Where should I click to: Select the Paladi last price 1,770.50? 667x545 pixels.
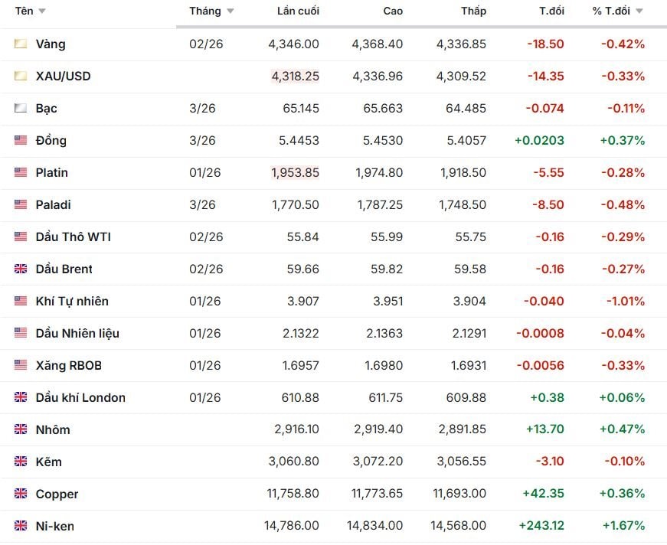click(x=295, y=205)
